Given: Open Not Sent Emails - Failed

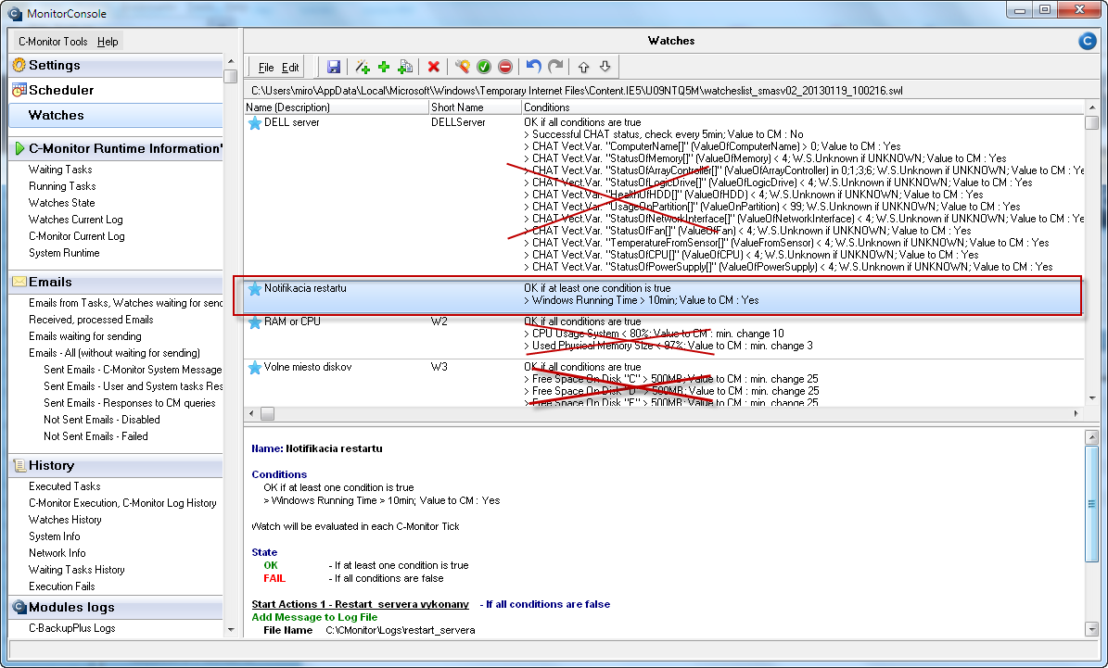Looking at the screenshot, I should (96, 436).
